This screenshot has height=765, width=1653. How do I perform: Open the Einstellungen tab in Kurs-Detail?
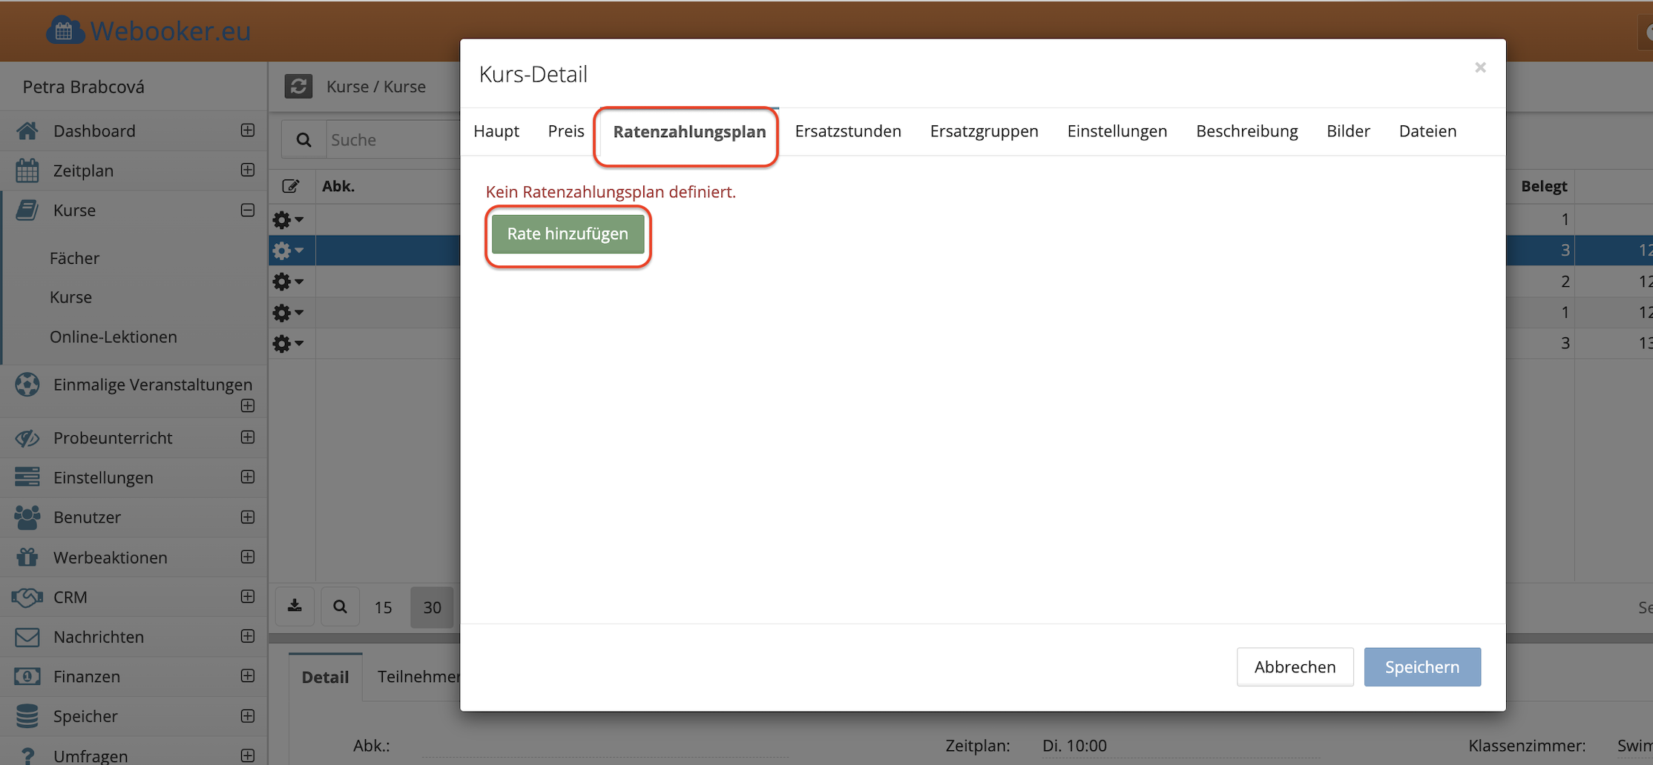tap(1117, 131)
